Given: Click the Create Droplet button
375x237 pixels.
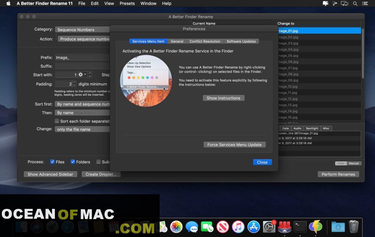Looking at the screenshot, I should click(101, 174).
